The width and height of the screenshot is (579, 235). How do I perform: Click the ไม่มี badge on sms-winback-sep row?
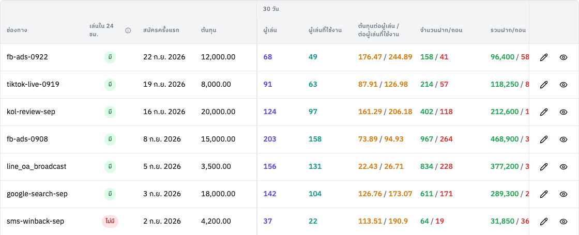coord(110,222)
